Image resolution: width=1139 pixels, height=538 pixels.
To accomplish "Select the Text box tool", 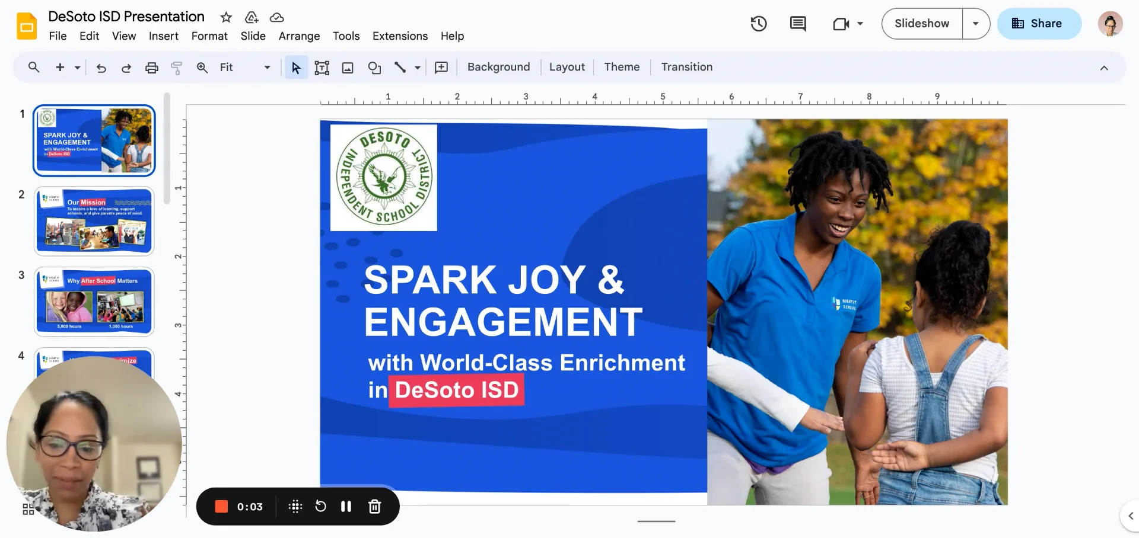I will pyautogui.click(x=322, y=68).
